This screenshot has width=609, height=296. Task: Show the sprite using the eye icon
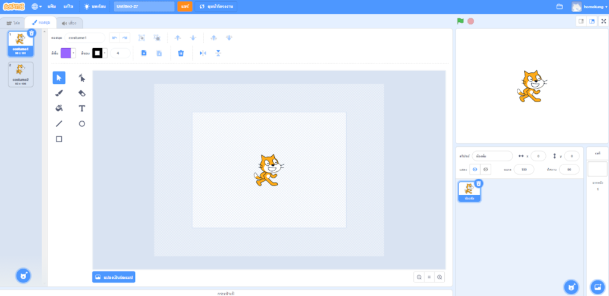pos(475,169)
